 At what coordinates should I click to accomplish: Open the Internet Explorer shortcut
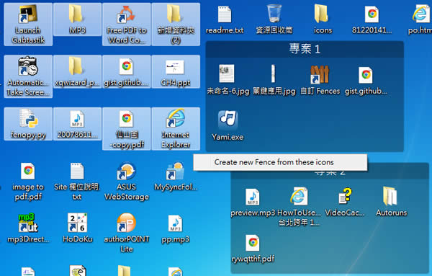(176, 128)
